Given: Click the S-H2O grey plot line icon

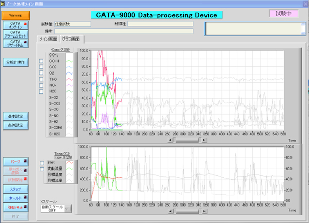Looking at the screenshot, I should (x=69, y=134).
